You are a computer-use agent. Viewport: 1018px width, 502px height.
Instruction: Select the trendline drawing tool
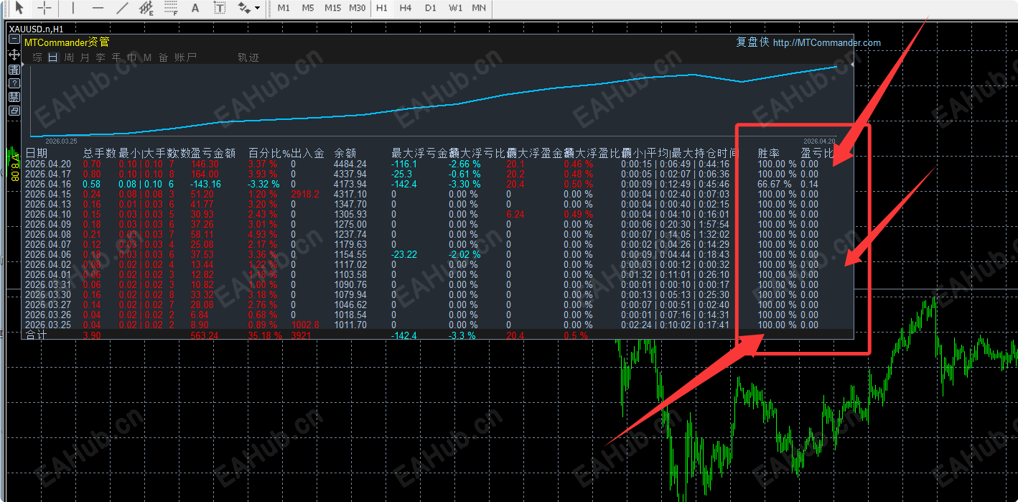coord(123,8)
